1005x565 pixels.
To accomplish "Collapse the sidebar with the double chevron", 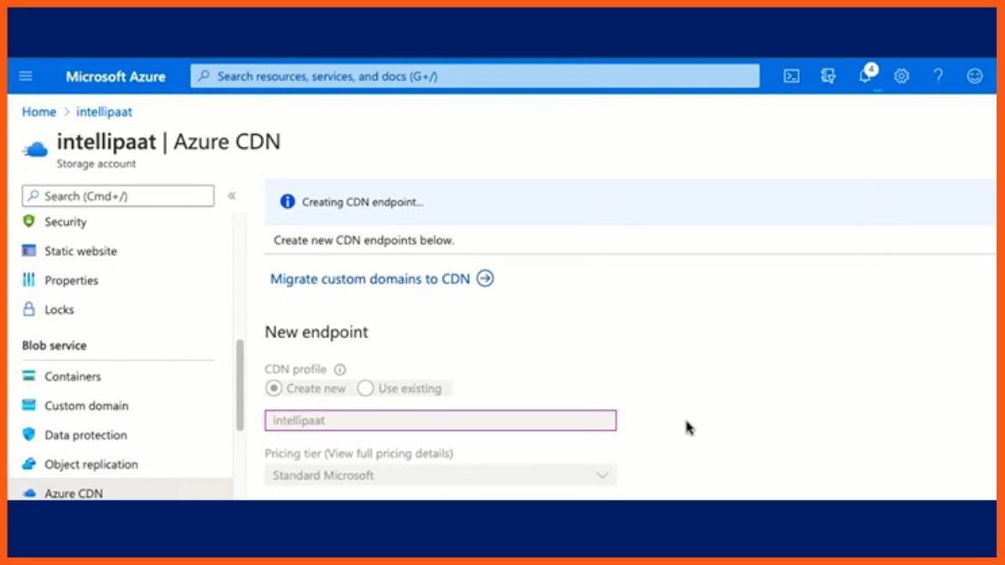I will (232, 196).
